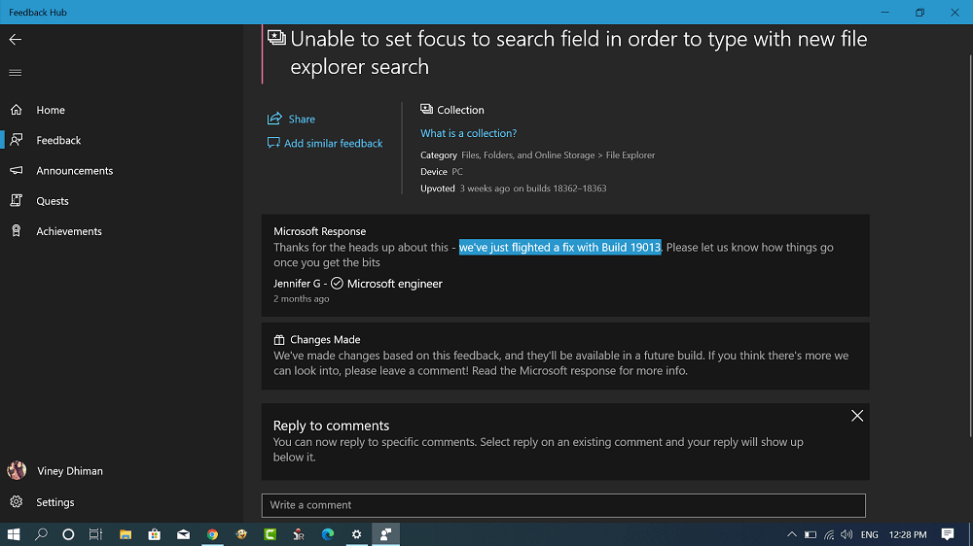Click the Write a comment field
Screen dimensions: 973x546
[563, 505]
